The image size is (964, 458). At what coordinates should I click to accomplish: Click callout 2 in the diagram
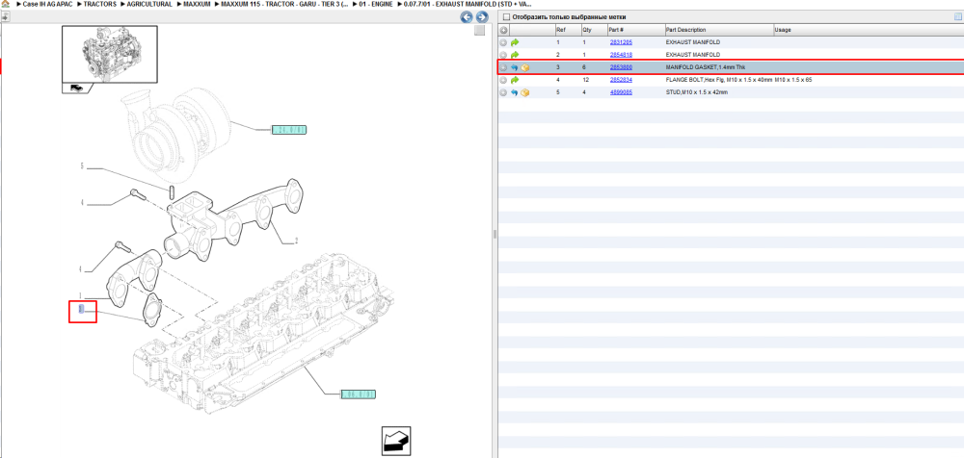[296, 242]
